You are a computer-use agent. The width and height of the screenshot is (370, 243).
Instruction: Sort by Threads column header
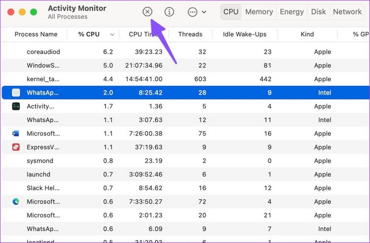tap(190, 35)
